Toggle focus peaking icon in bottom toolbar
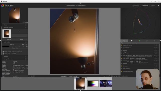This screenshot has width=161, height=91. point(104,76)
